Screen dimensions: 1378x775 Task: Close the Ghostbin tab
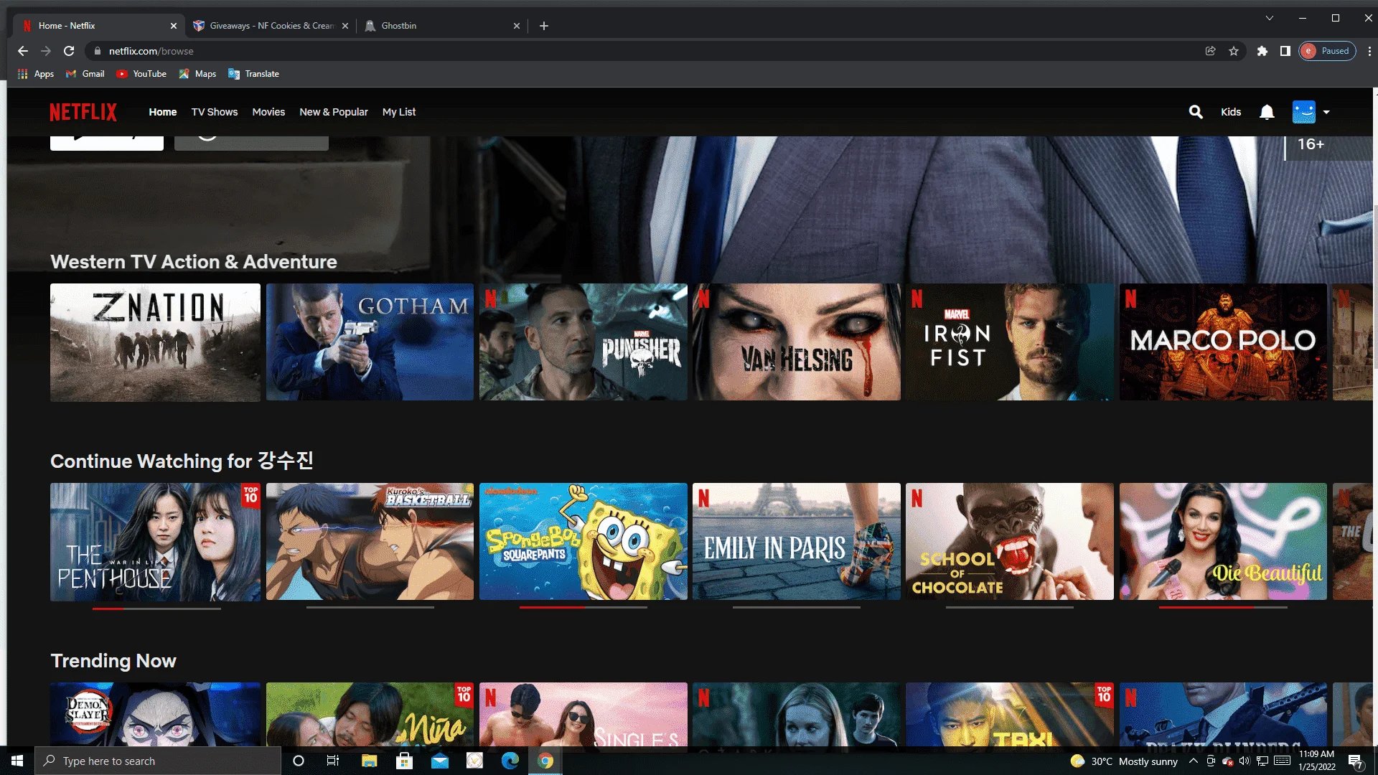517,26
